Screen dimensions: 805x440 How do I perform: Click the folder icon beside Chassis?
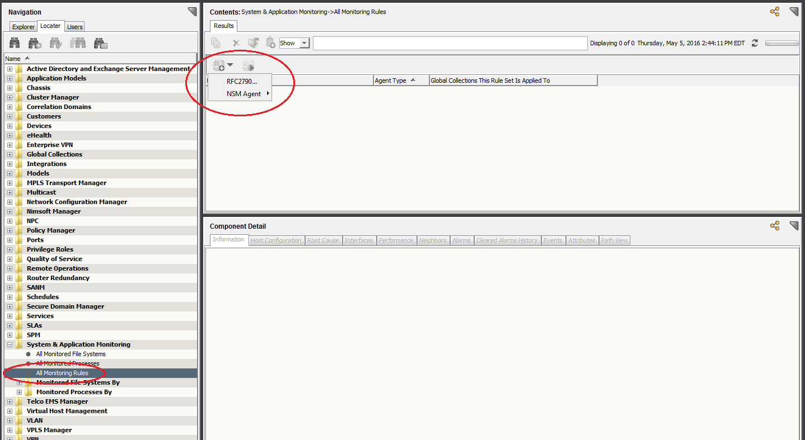click(19, 88)
